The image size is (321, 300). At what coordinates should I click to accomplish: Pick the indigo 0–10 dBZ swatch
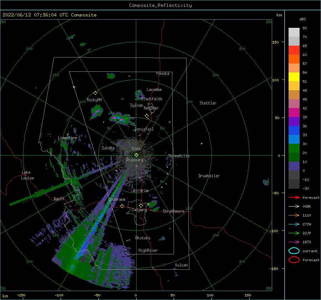coord(294,166)
